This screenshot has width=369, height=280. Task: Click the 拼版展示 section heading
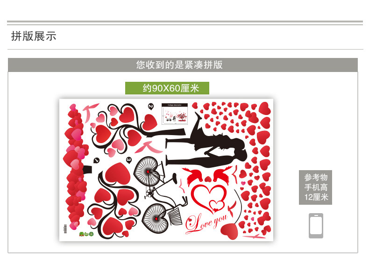point(34,36)
